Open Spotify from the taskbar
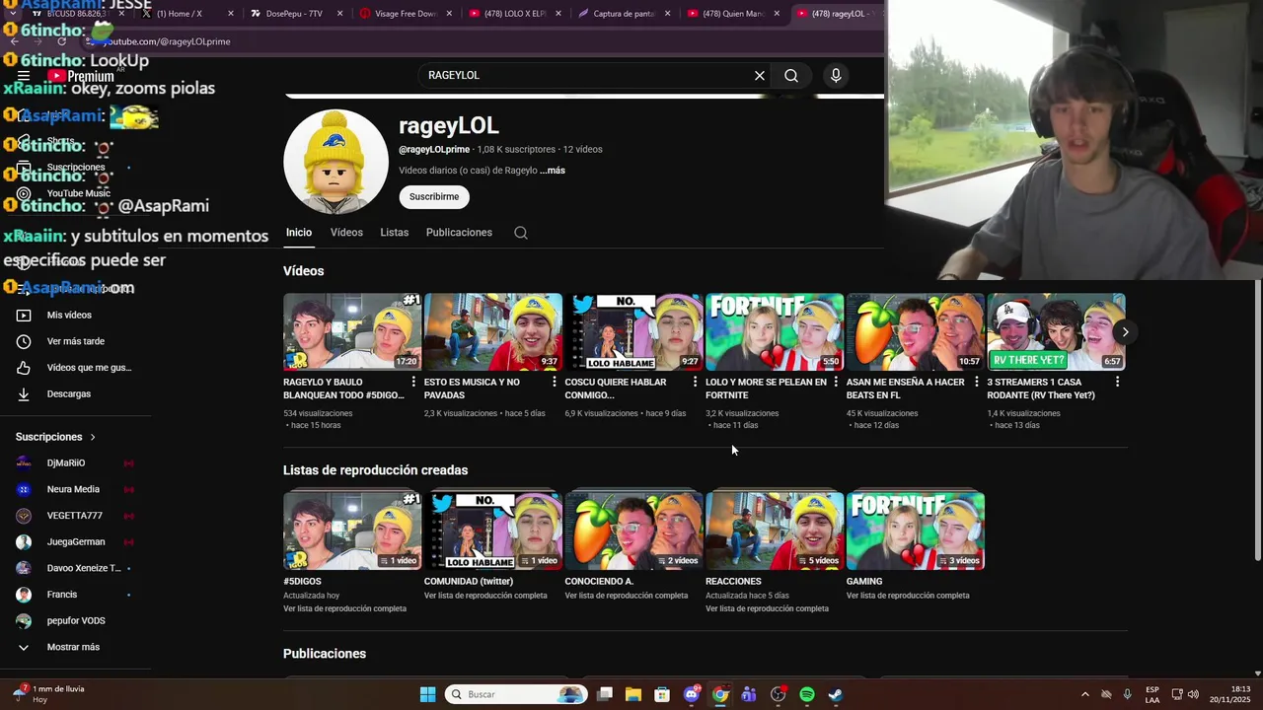The width and height of the screenshot is (1263, 710). (x=806, y=694)
